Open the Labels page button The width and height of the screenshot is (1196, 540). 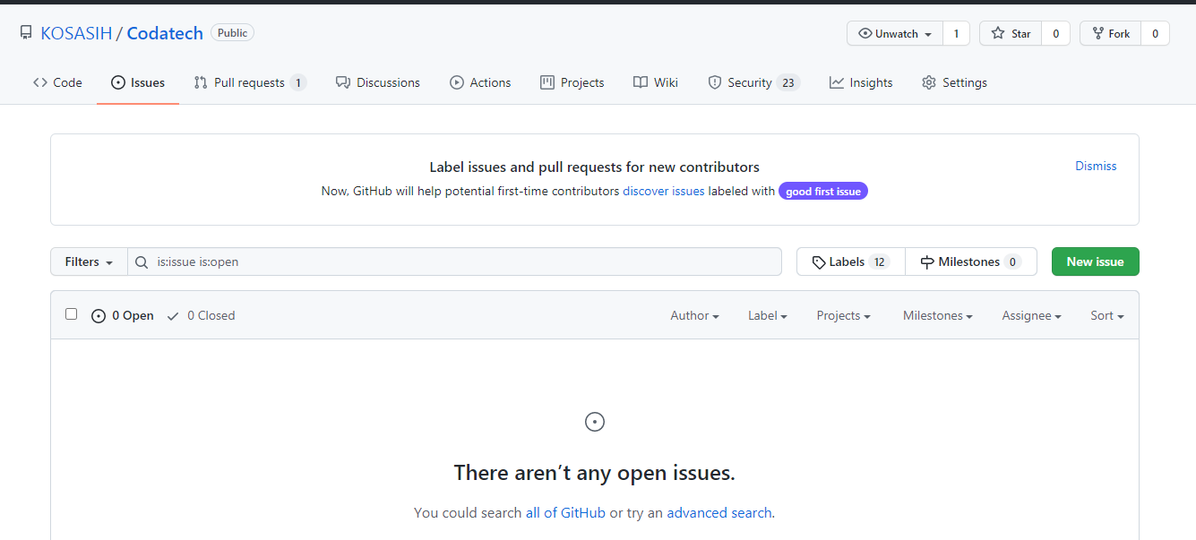pos(851,261)
